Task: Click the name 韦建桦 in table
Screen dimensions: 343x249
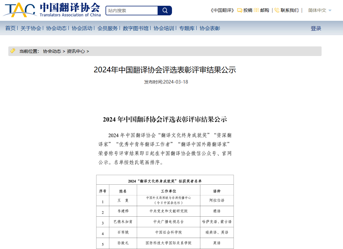Action: (123, 211)
